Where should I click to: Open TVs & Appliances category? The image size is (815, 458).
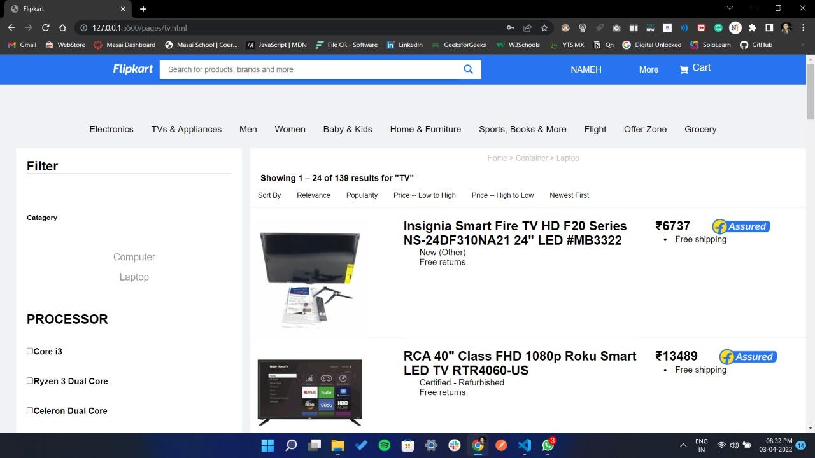pyautogui.click(x=187, y=129)
